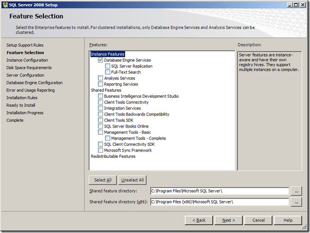Enable SQL Server Books Online
The width and height of the screenshot is (310, 233).
tap(101, 126)
